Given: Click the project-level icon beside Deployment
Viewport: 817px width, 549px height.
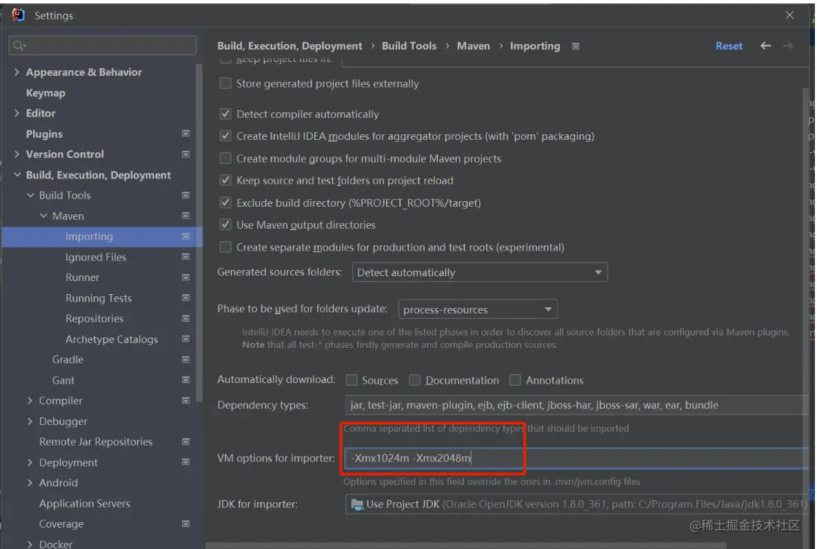Looking at the screenshot, I should (x=185, y=462).
